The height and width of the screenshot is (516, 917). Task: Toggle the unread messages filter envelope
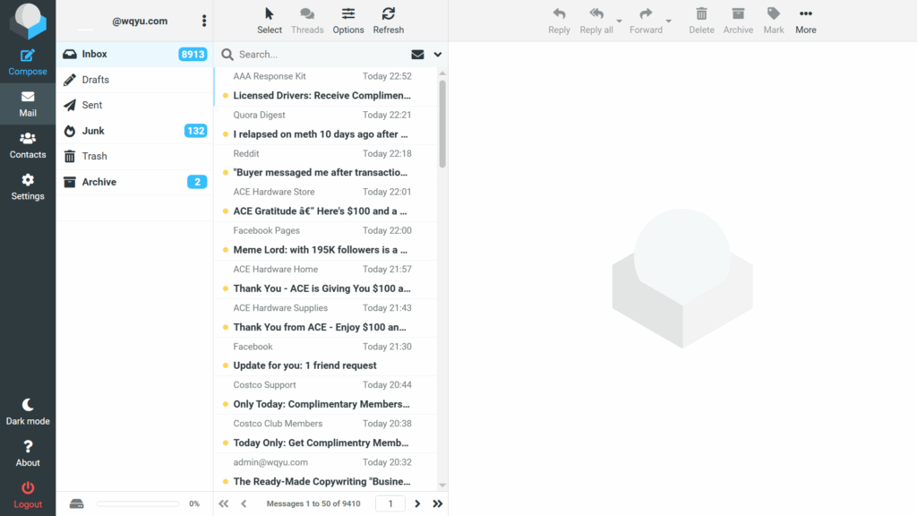pos(417,55)
